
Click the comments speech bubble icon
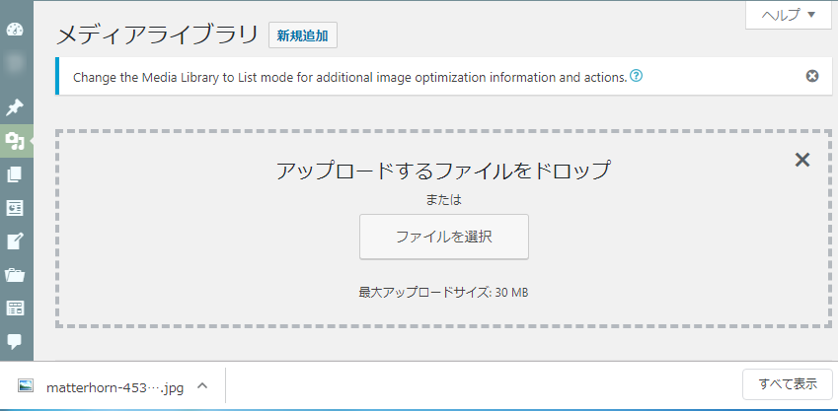15,341
